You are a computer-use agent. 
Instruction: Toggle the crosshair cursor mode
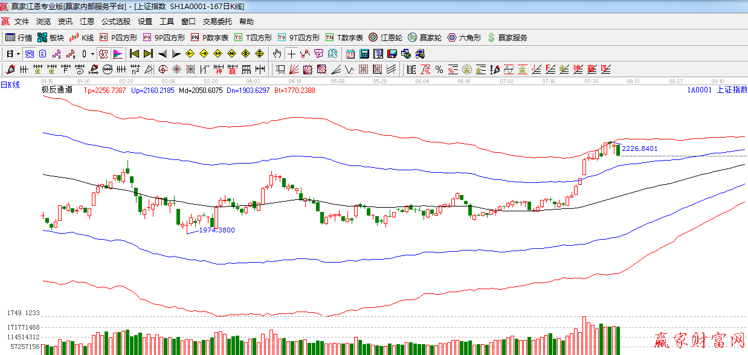tap(292, 54)
